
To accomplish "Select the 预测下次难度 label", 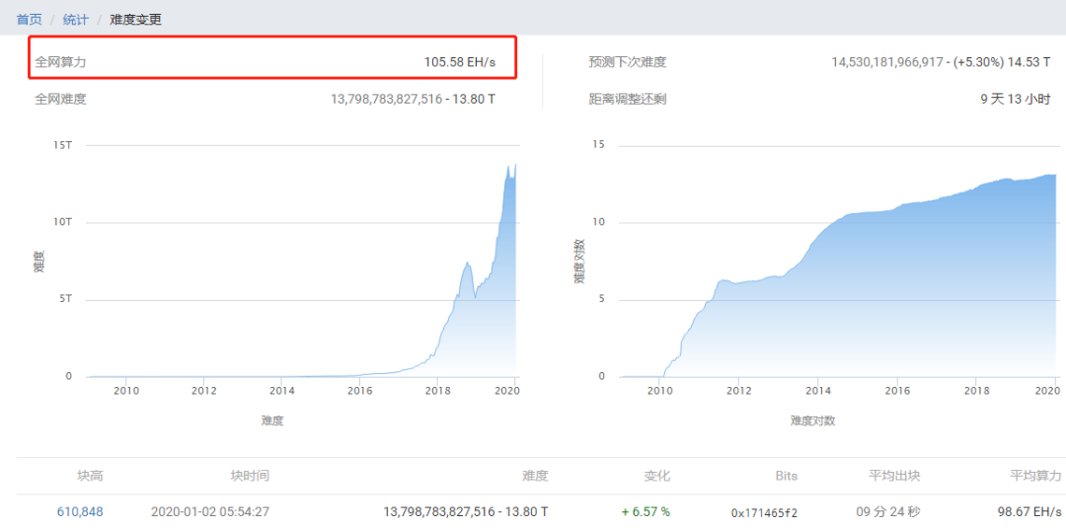I will click(x=628, y=62).
